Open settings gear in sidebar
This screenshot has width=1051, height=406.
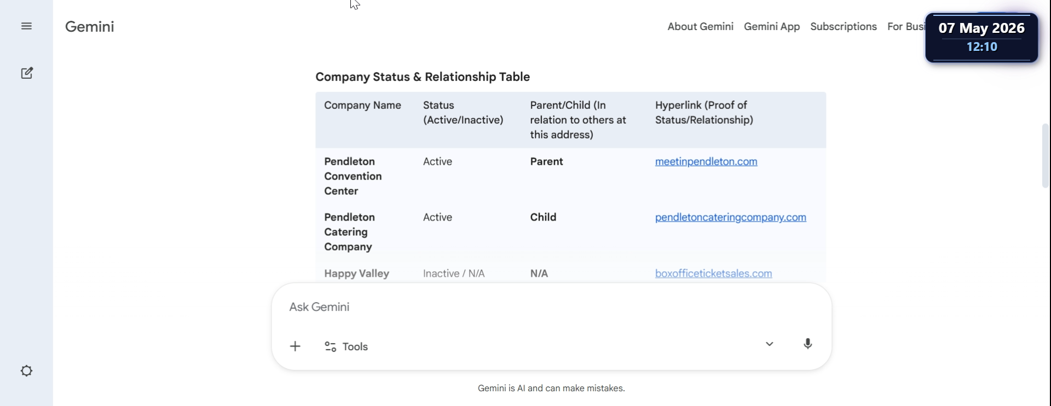click(26, 371)
